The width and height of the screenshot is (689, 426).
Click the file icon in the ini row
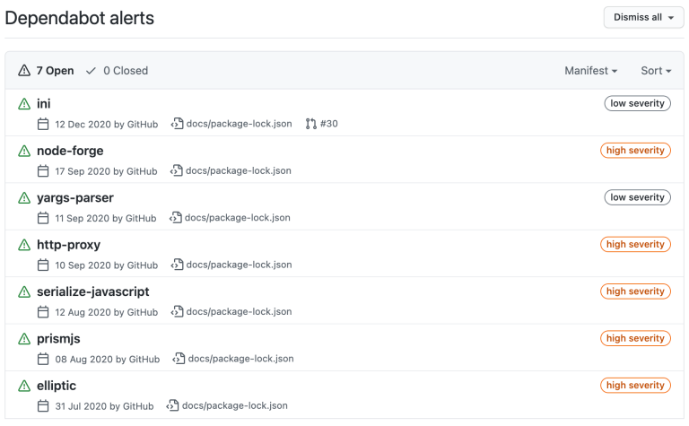[177, 124]
